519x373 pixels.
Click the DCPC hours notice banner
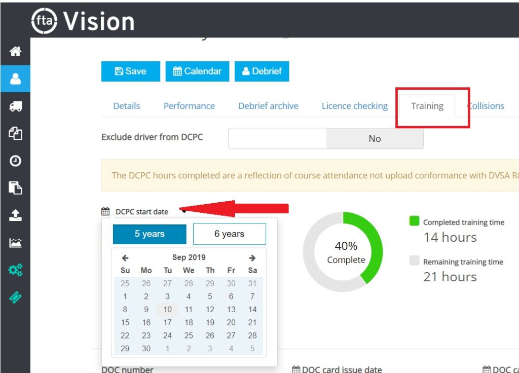[x=310, y=176]
